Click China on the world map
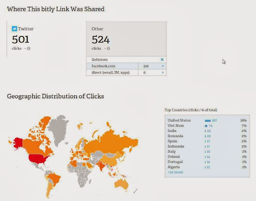Image resolution: width=256 pixels, height=201 pixels. pos(111,159)
